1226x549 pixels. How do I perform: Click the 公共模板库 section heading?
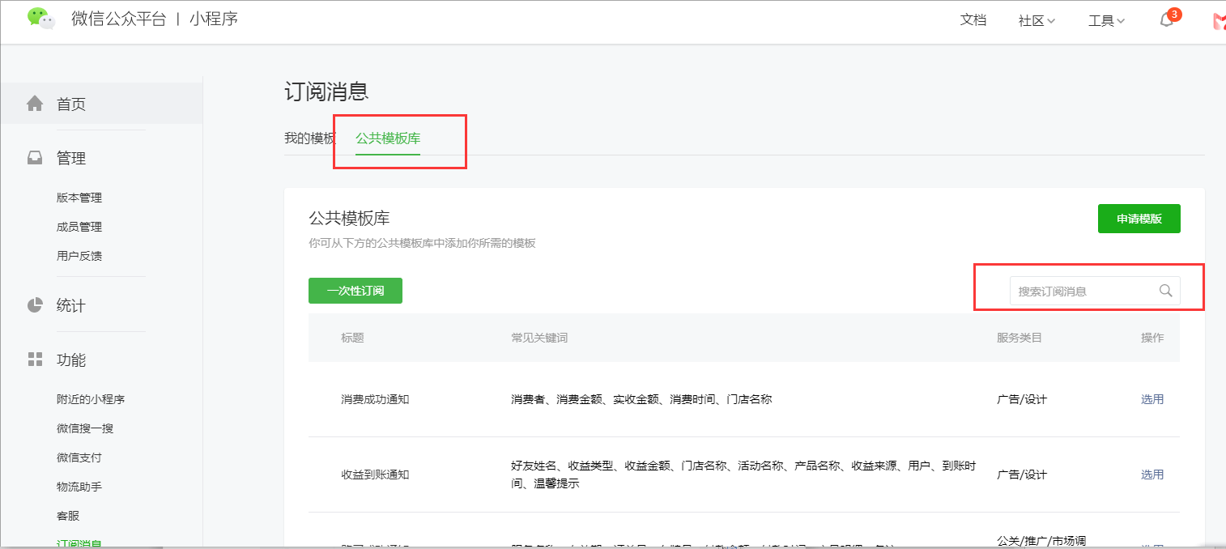(x=350, y=219)
